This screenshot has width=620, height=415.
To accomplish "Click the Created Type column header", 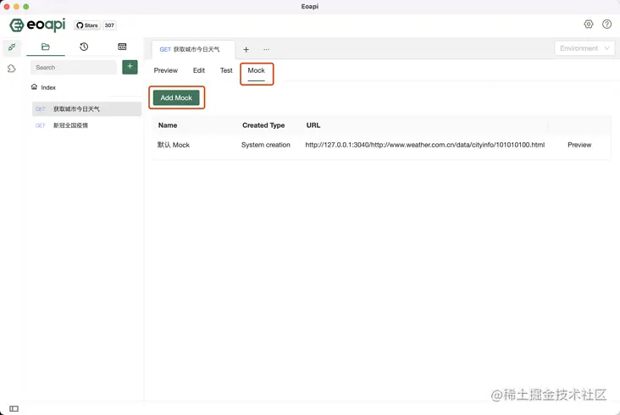I will [263, 125].
